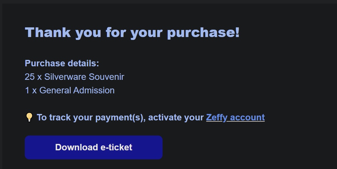Click the 'Purchase details:' label
Image resolution: width=337 pixels, height=169 pixels.
[x=62, y=63]
